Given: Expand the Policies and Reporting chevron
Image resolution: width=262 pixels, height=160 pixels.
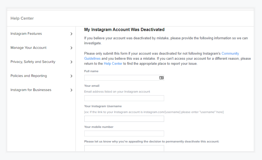Looking at the screenshot, I should click(x=71, y=76).
